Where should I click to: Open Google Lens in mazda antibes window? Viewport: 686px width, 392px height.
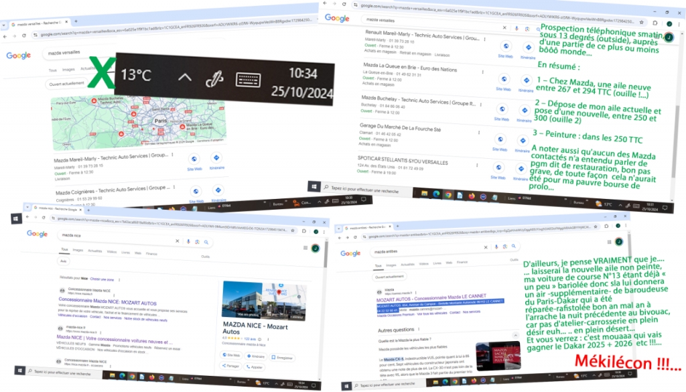click(x=505, y=247)
